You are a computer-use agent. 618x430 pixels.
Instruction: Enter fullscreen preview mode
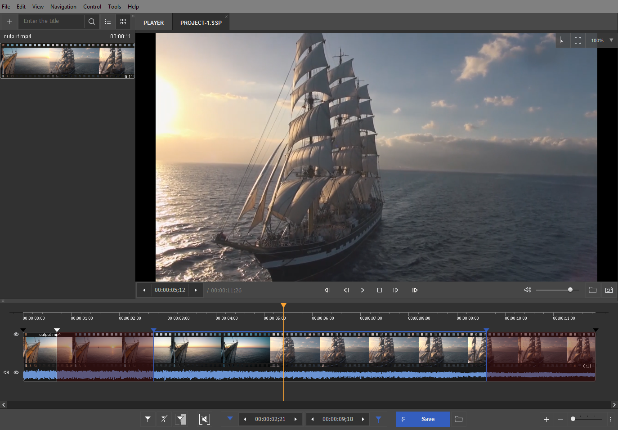click(578, 40)
